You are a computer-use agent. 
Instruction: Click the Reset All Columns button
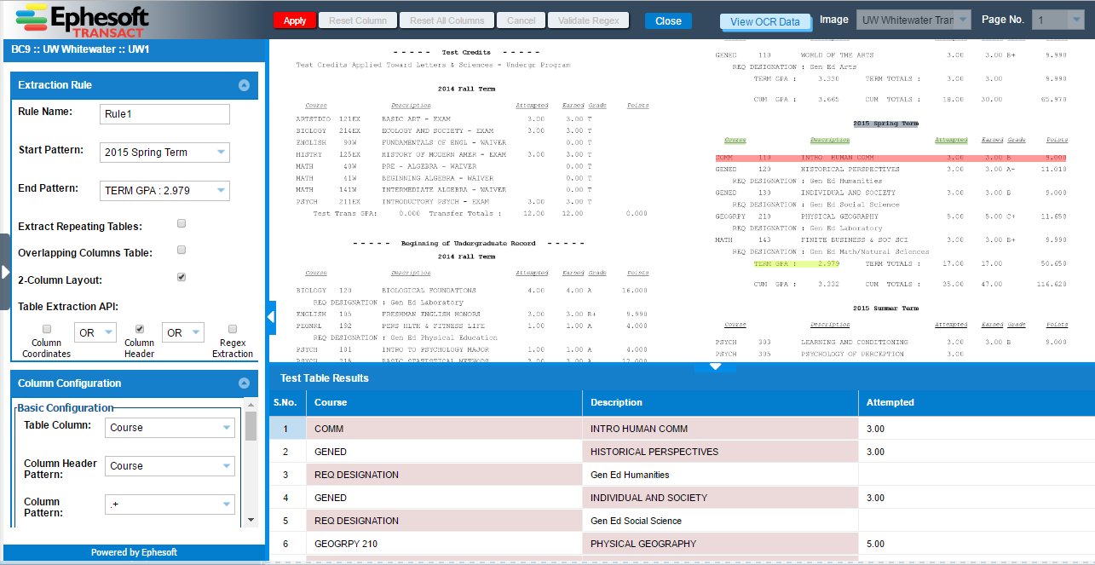click(447, 20)
